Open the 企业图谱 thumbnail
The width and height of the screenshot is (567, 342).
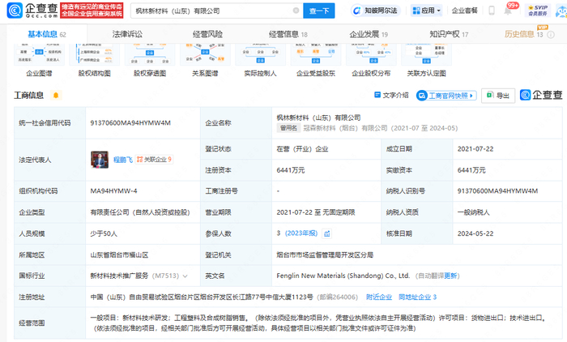click(x=39, y=56)
